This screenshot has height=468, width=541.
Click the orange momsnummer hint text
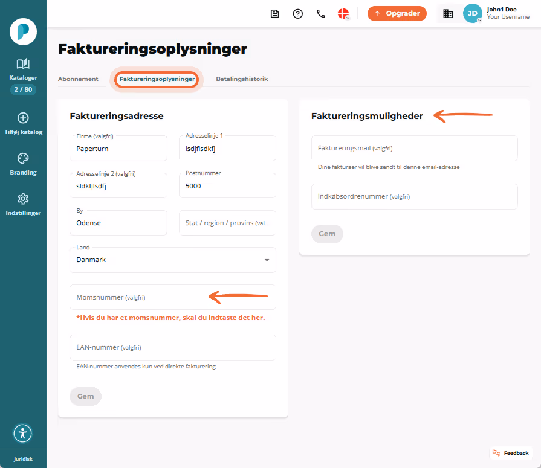click(170, 318)
